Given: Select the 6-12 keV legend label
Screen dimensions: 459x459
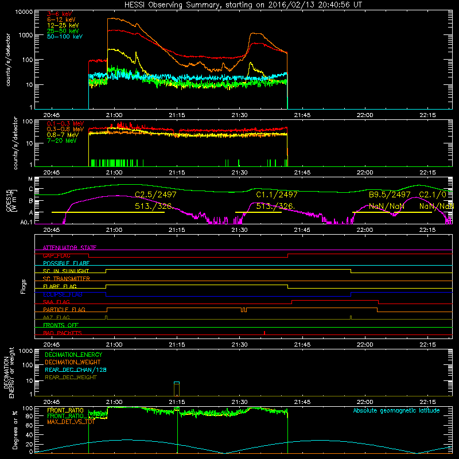Looking at the screenshot, I should [61, 20].
